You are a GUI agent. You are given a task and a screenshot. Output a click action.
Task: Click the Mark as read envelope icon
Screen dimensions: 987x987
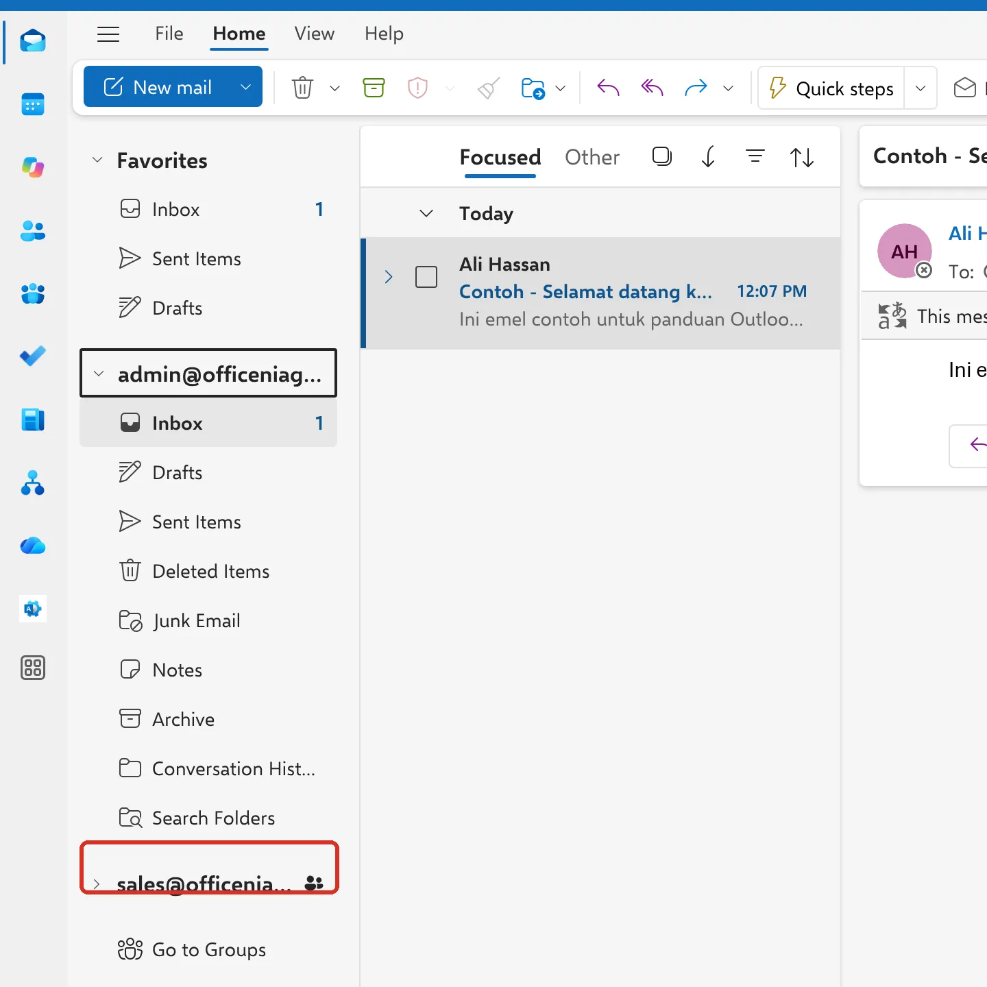click(964, 88)
